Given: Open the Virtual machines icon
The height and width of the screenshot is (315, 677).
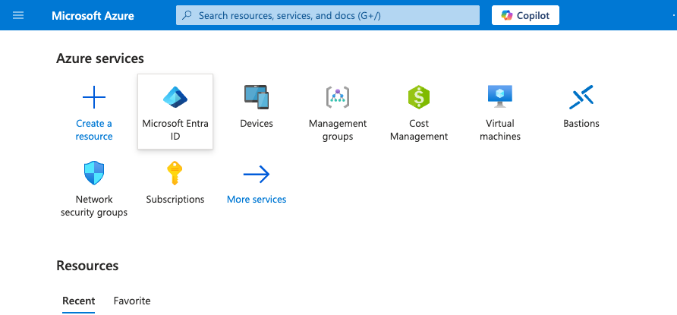Looking at the screenshot, I should coord(500,96).
